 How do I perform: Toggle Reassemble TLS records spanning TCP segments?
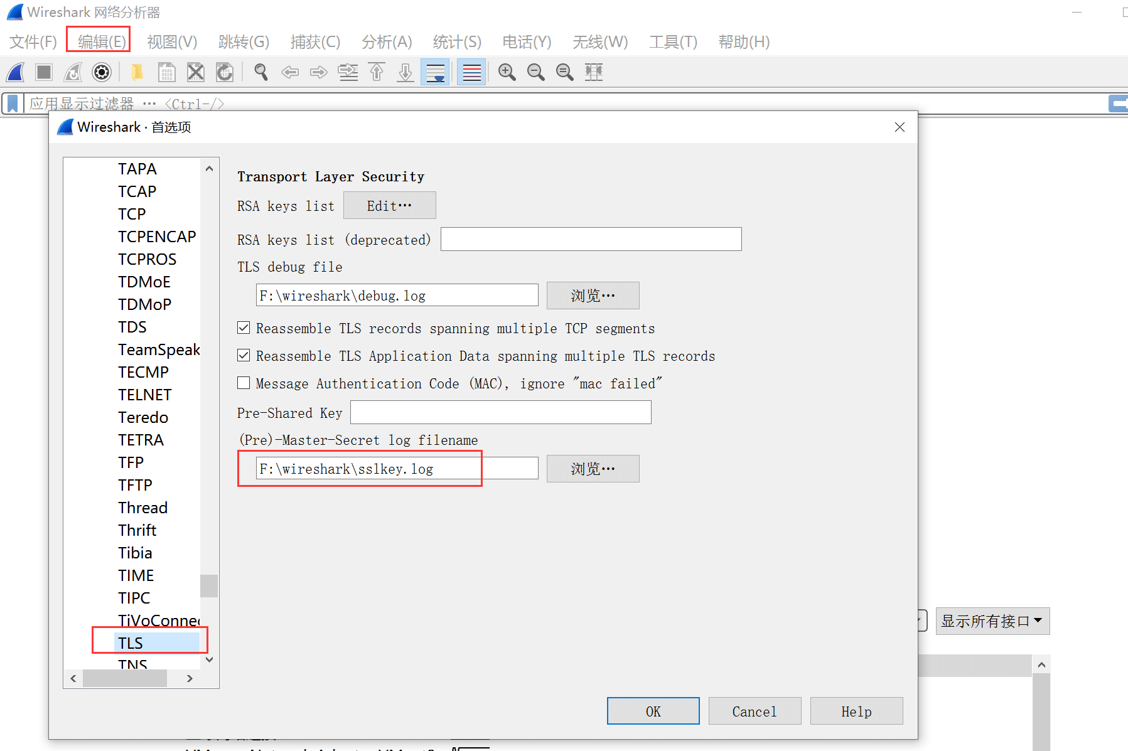[x=244, y=328]
